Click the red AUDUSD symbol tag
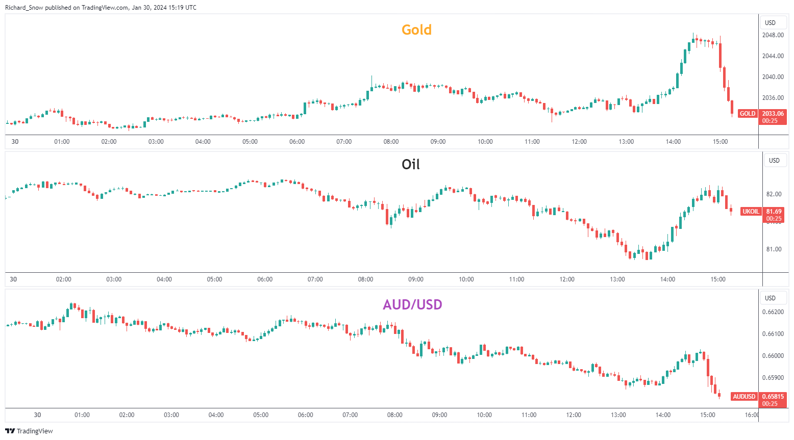The width and height of the screenshot is (794, 440). 744,397
